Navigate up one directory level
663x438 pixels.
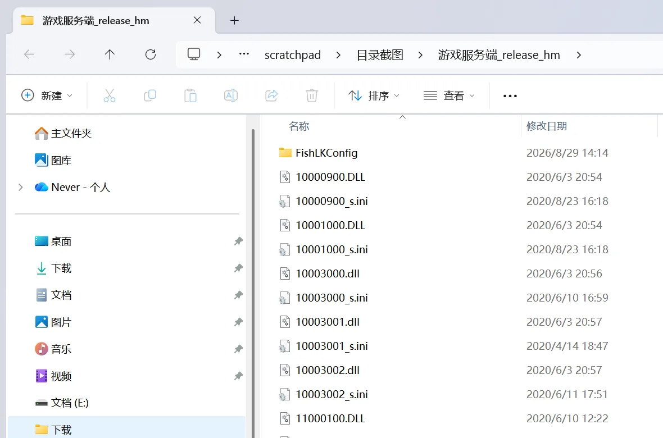point(110,54)
